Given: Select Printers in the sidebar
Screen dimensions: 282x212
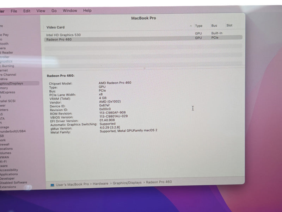Looking at the screenshot, I should coord(4,110).
